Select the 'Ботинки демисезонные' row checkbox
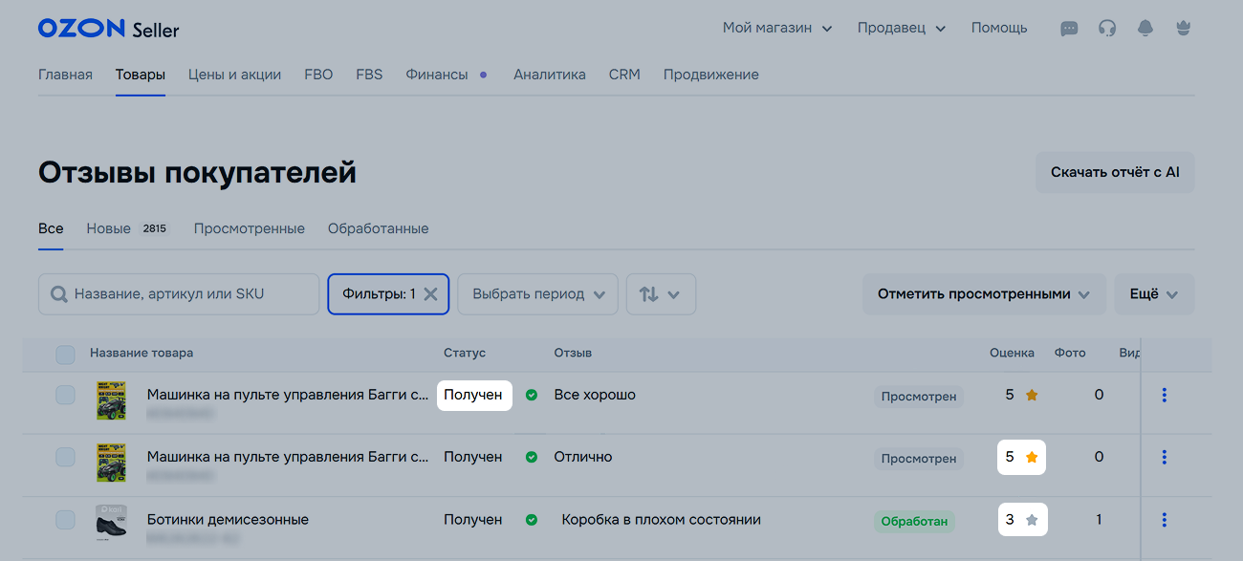 65,520
